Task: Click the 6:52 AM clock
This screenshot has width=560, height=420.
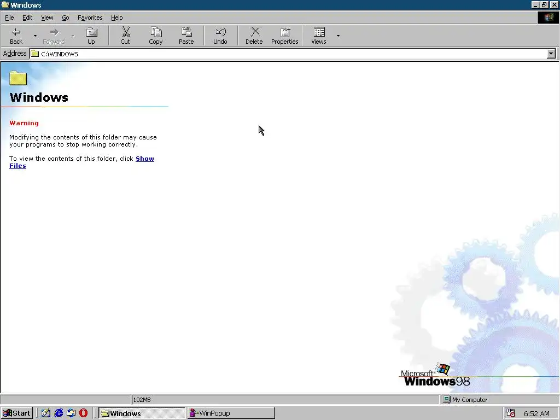Action: (x=536, y=413)
